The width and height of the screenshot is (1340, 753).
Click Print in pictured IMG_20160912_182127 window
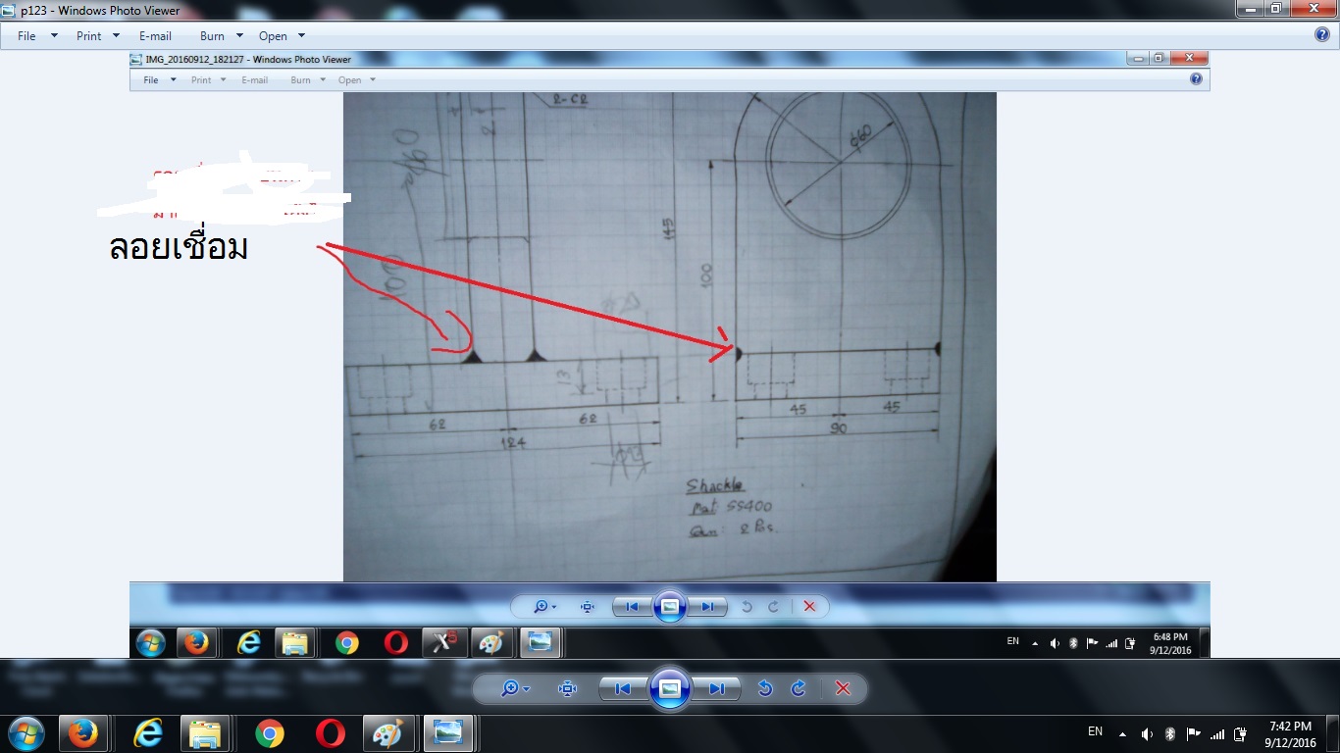coord(201,80)
